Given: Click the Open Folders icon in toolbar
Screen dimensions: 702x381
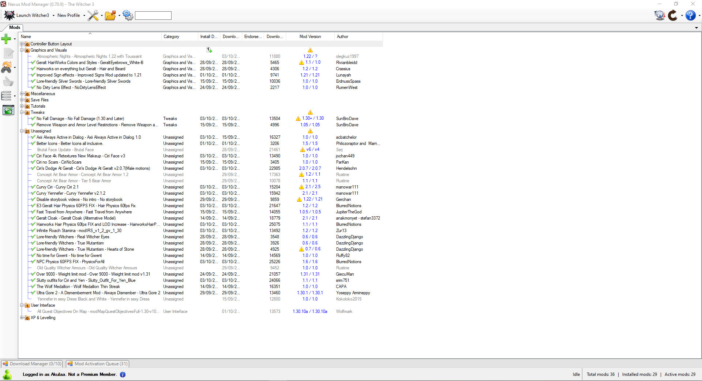Looking at the screenshot, I should point(110,15).
